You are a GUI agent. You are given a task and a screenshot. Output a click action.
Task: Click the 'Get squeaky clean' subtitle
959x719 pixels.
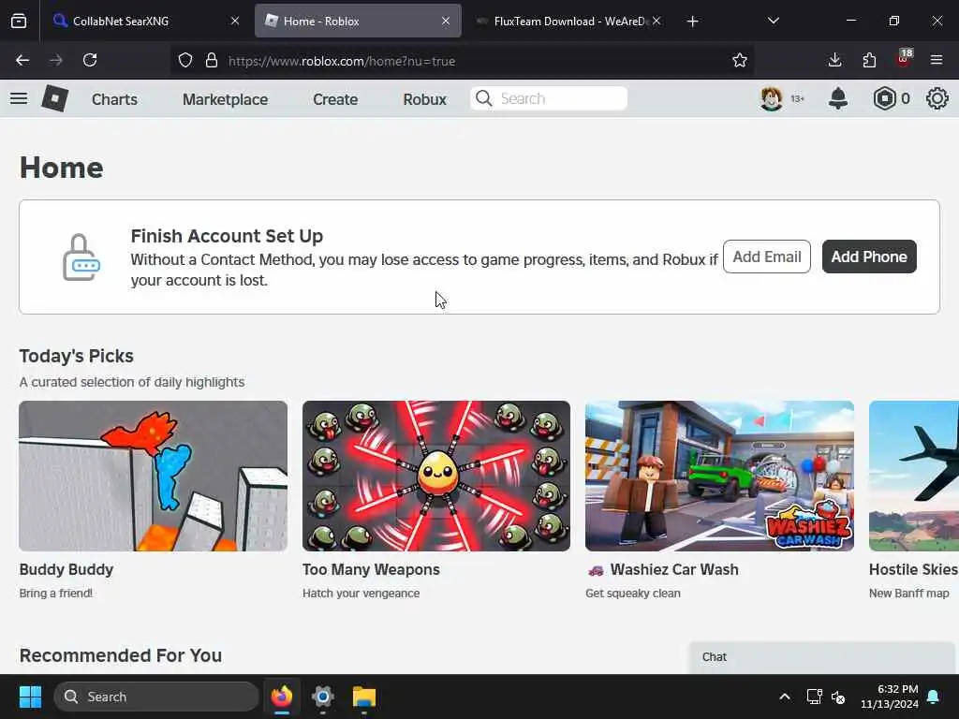pyautogui.click(x=632, y=593)
